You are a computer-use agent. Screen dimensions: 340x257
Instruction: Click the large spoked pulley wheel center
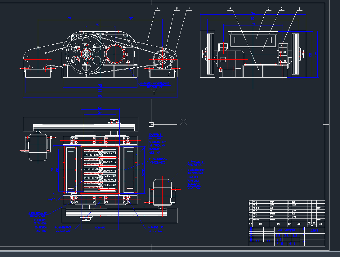[86, 54]
